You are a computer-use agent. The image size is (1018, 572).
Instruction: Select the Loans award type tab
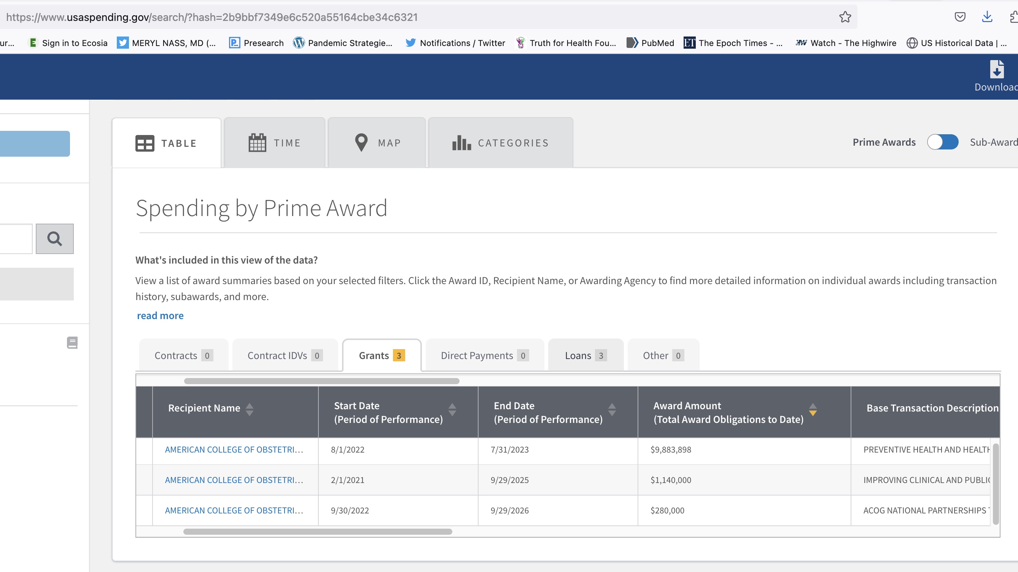585,355
